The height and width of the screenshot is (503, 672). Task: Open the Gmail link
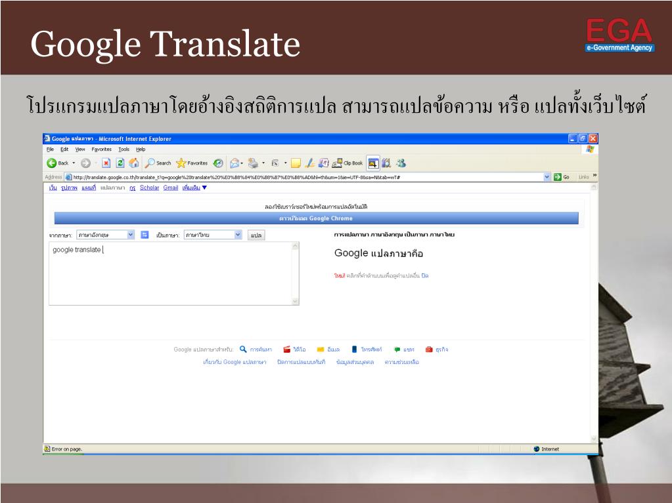171,188
